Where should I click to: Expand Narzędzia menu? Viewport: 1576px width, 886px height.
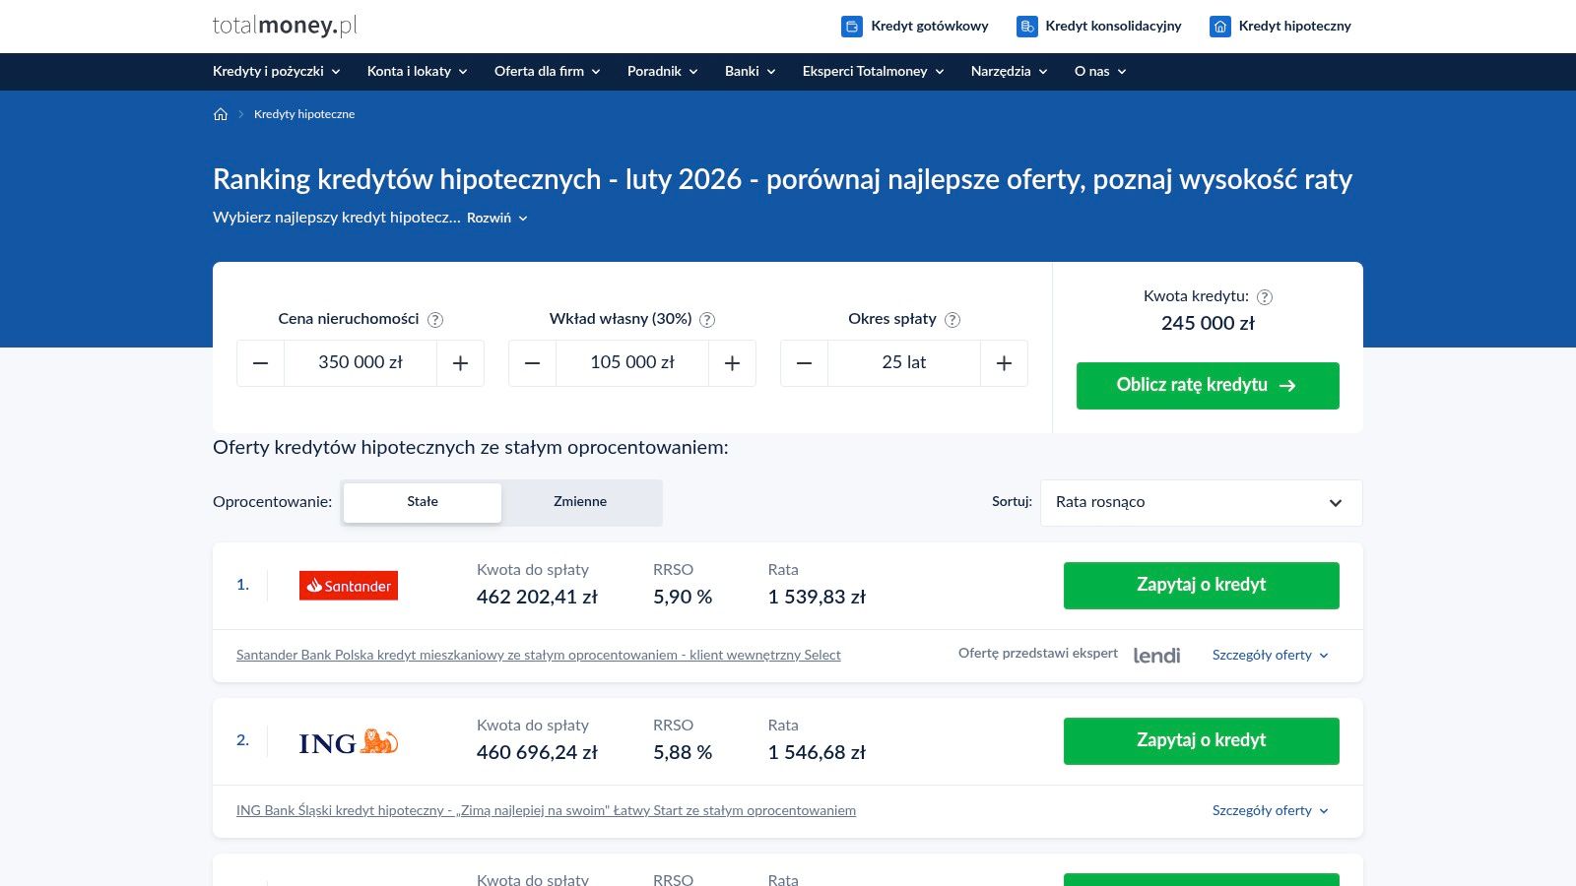click(1010, 71)
